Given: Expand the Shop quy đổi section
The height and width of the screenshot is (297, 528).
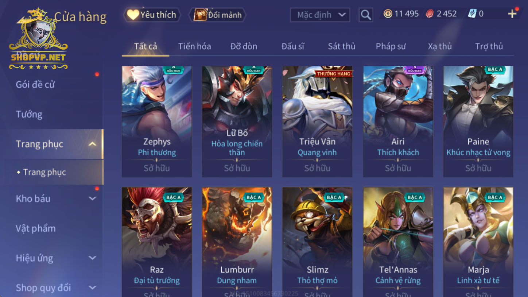Looking at the screenshot, I should pyautogui.click(x=93, y=288).
